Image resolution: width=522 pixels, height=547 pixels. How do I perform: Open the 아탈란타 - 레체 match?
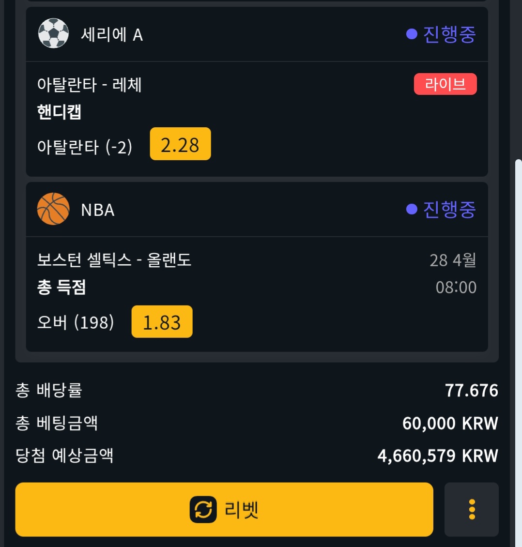click(90, 85)
